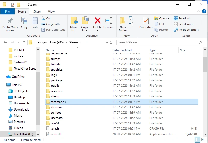Open the File menu tab
This screenshot has height=143, width=208.
pyautogui.click(x=7, y=12)
